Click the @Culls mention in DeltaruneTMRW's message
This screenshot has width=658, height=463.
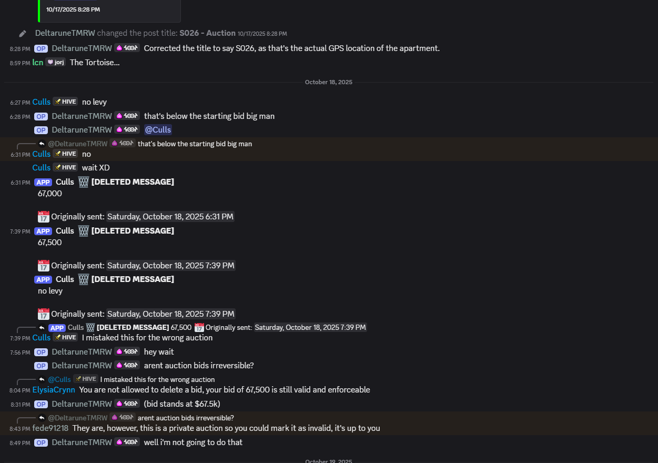158,130
